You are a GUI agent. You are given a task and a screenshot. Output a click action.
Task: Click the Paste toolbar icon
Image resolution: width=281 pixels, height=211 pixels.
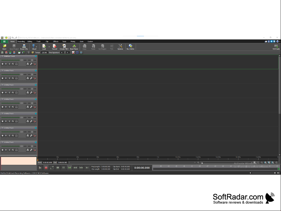click(x=93, y=47)
